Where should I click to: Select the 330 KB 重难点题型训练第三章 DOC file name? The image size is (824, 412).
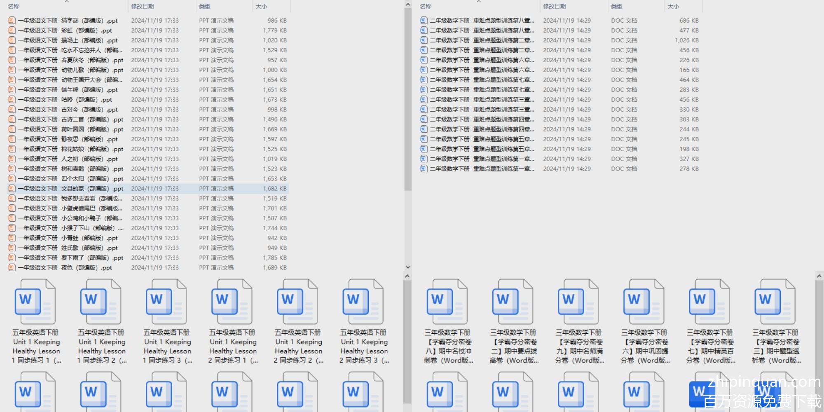(x=482, y=109)
